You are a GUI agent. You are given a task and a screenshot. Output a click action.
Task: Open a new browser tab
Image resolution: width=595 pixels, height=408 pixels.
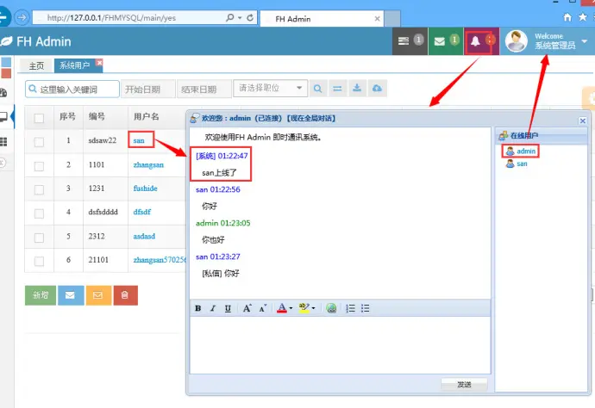(x=392, y=19)
